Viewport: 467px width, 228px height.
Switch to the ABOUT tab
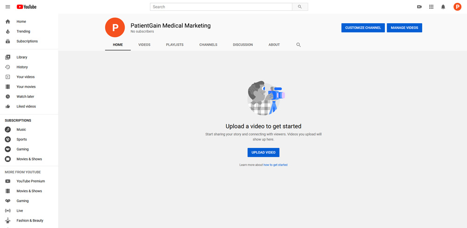pyautogui.click(x=274, y=45)
